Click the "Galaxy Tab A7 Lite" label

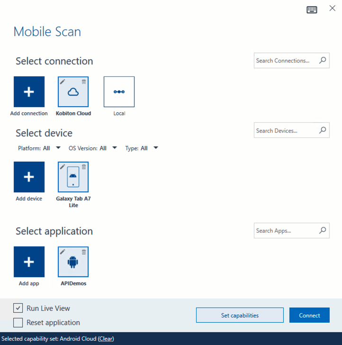73,202
